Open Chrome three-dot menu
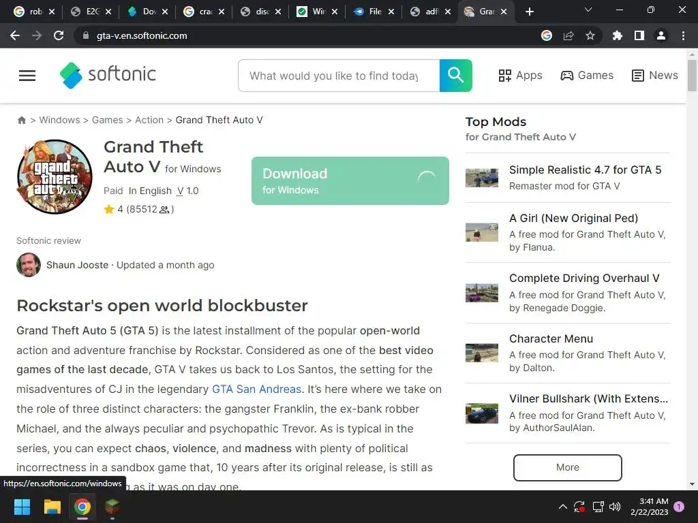698x523 pixels. [x=683, y=35]
